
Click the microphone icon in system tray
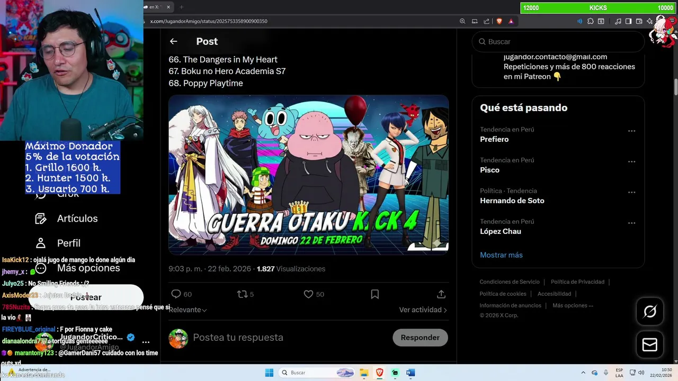click(606, 373)
